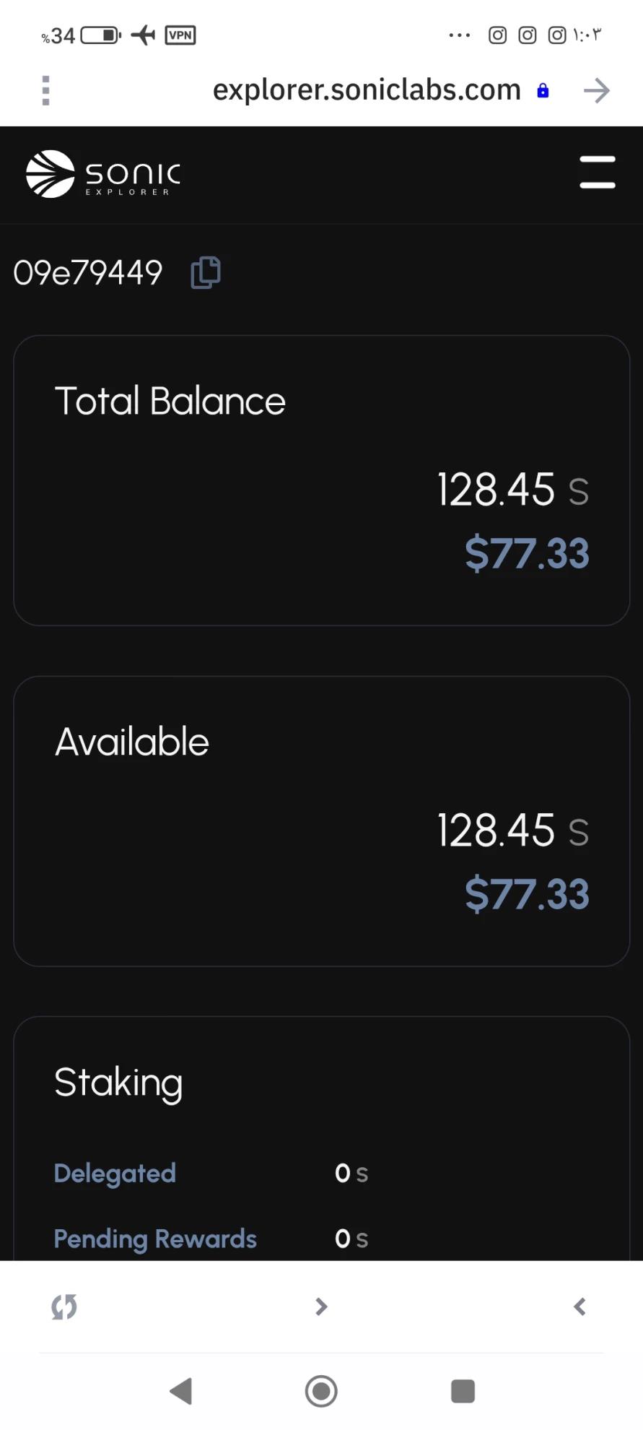Image resolution: width=643 pixels, height=1430 pixels.
Task: Tap the secure lock icon in the address bar
Action: click(x=543, y=91)
